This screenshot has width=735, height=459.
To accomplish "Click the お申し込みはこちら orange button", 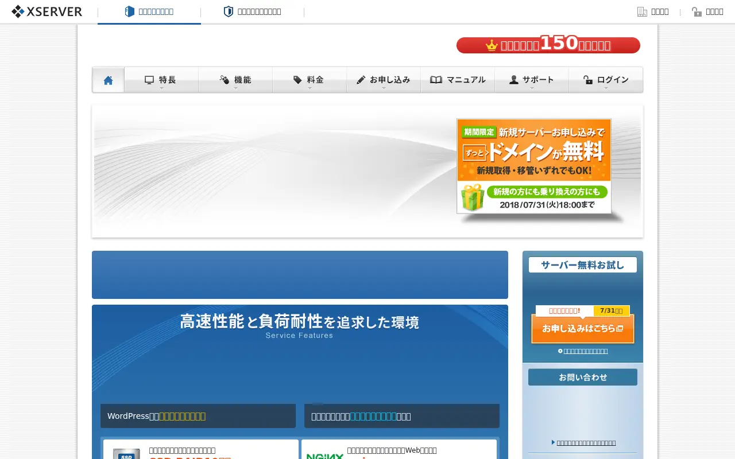I will coord(583,329).
